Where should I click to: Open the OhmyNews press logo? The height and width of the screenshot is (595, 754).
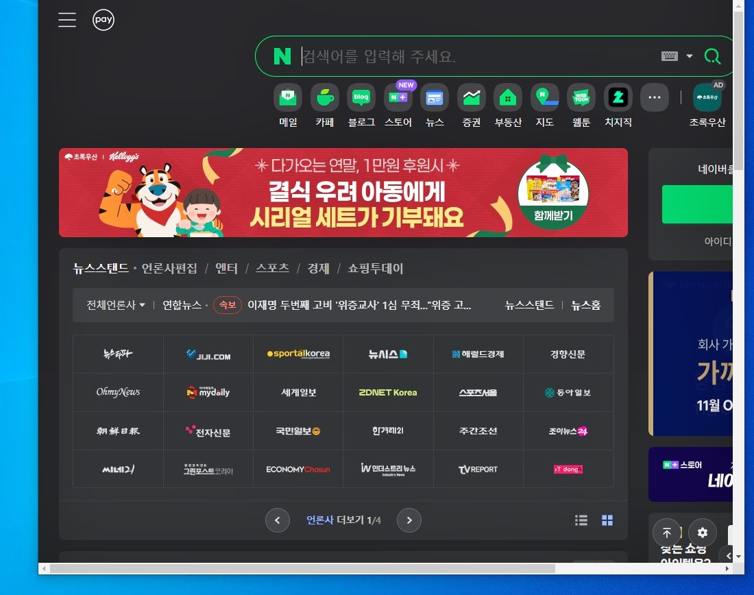tap(118, 393)
